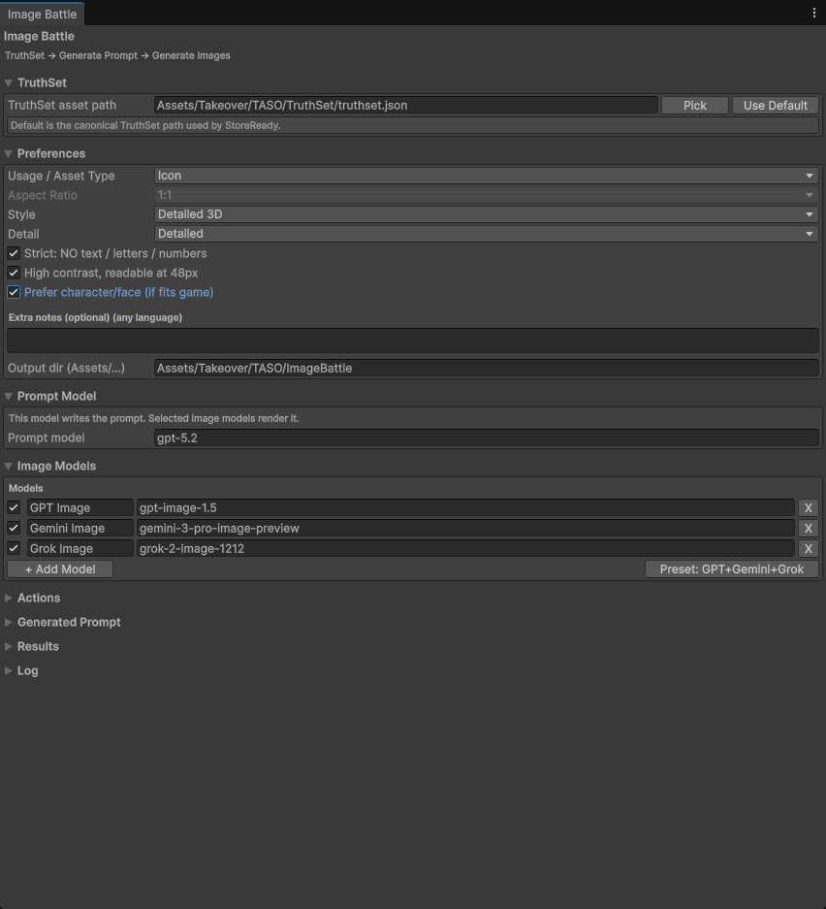This screenshot has width=826, height=909.
Task: Open the Usage / Asset Type dropdown
Action: pyautogui.click(x=485, y=176)
